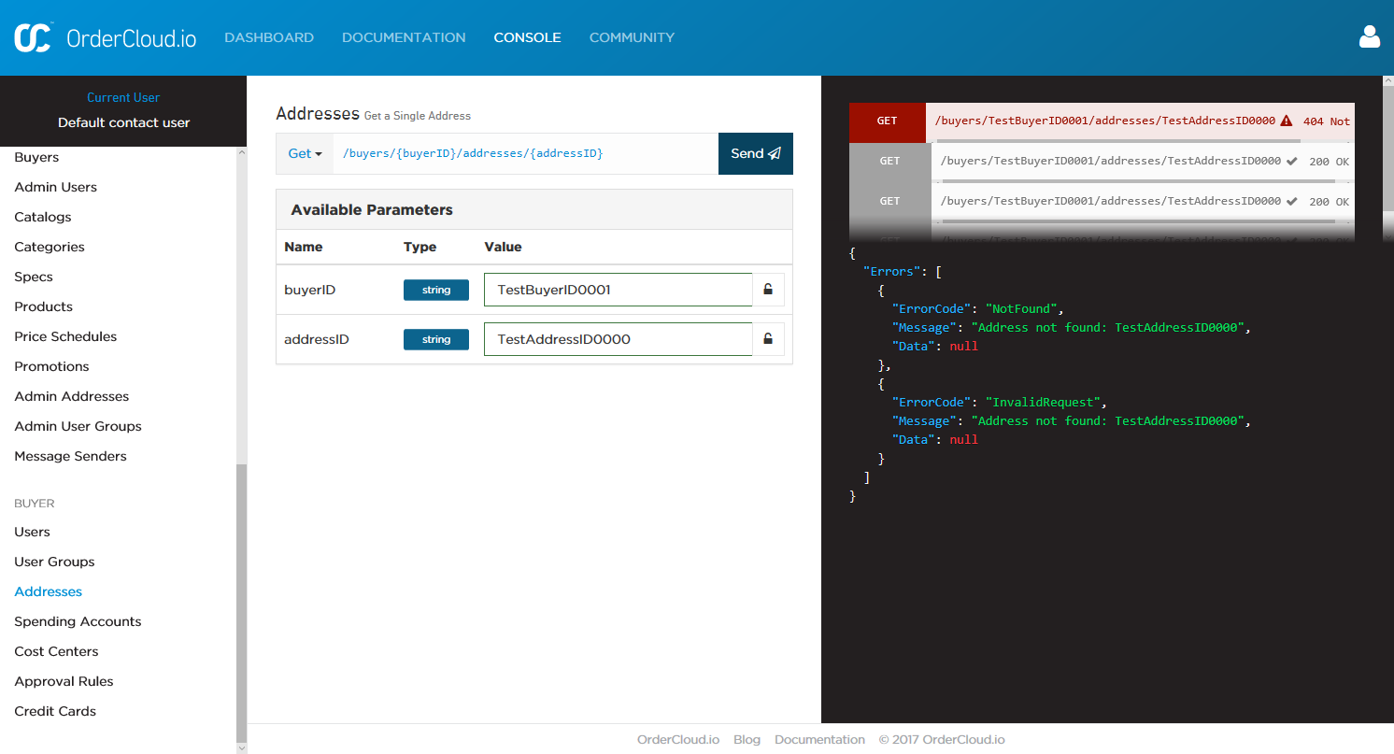Open the user profile icon
1394x754 pixels.
(1369, 37)
